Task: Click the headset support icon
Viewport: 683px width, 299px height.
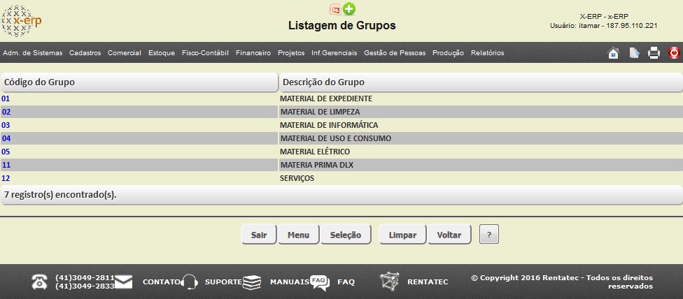Action: (x=190, y=282)
